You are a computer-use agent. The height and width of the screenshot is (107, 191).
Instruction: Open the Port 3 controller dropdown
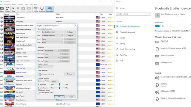tap(53, 39)
